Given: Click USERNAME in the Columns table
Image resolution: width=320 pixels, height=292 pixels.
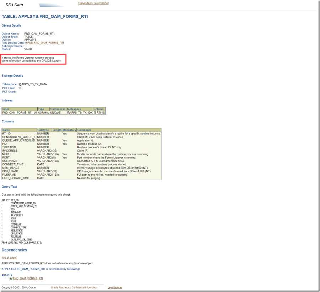Looking at the screenshot, I should [x=10, y=161].
